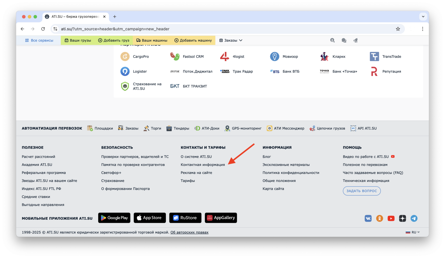The width and height of the screenshot is (445, 258).
Task: Open the Telegram channel icon
Action: click(x=414, y=218)
